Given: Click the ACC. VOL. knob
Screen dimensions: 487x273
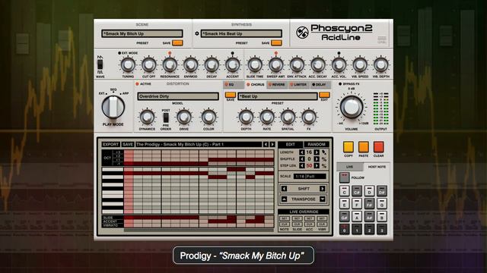Looking at the screenshot, I should pos(339,65).
